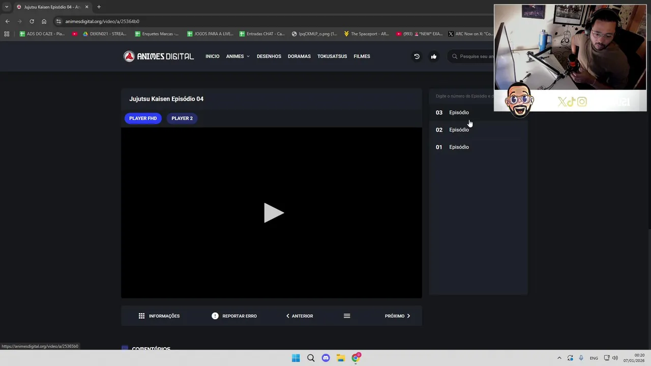Open File Explorer from the taskbar
The height and width of the screenshot is (366, 651).
pos(341,358)
